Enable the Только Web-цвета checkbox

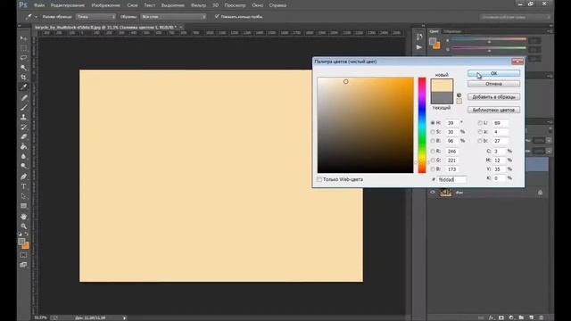pos(319,179)
